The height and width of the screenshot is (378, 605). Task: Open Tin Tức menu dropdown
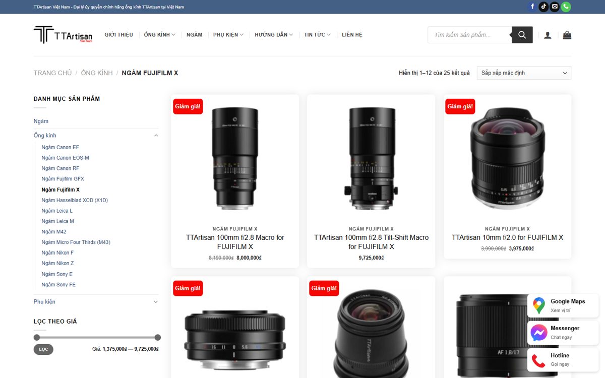317,35
